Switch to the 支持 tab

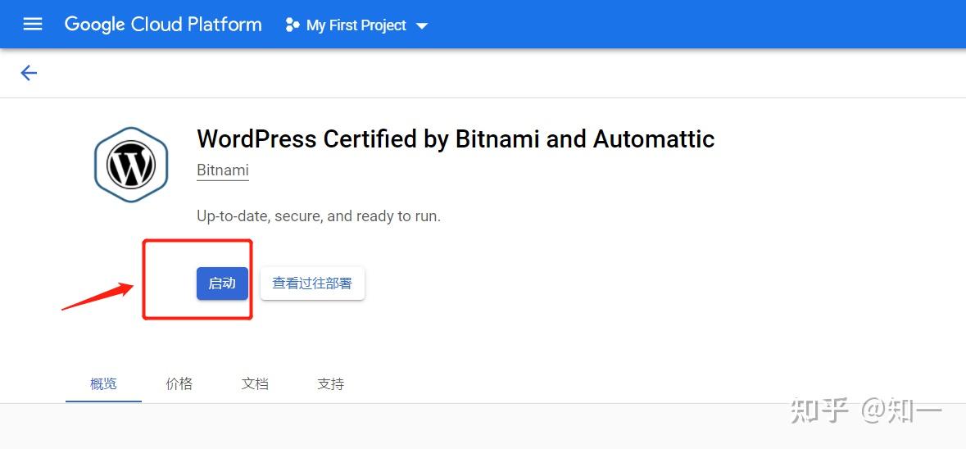click(331, 384)
